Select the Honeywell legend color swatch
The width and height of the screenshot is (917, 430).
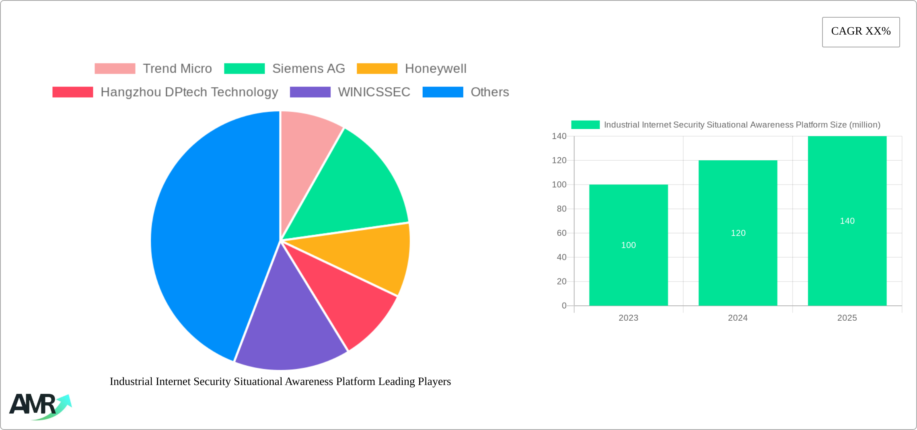(377, 68)
